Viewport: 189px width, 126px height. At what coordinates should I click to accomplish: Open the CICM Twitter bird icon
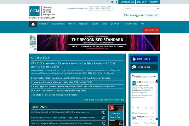click(112, 2)
